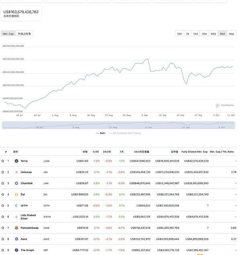241x255 pixels.
Task: Star Aave as a favorite
Action: click(3, 239)
